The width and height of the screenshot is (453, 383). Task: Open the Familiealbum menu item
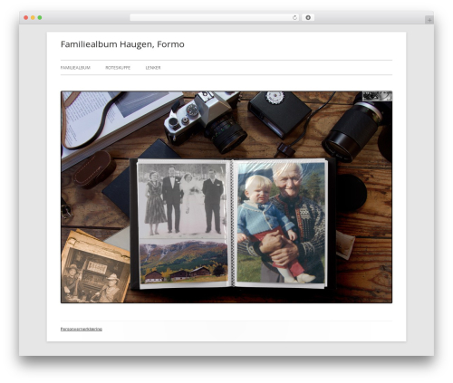pos(75,68)
